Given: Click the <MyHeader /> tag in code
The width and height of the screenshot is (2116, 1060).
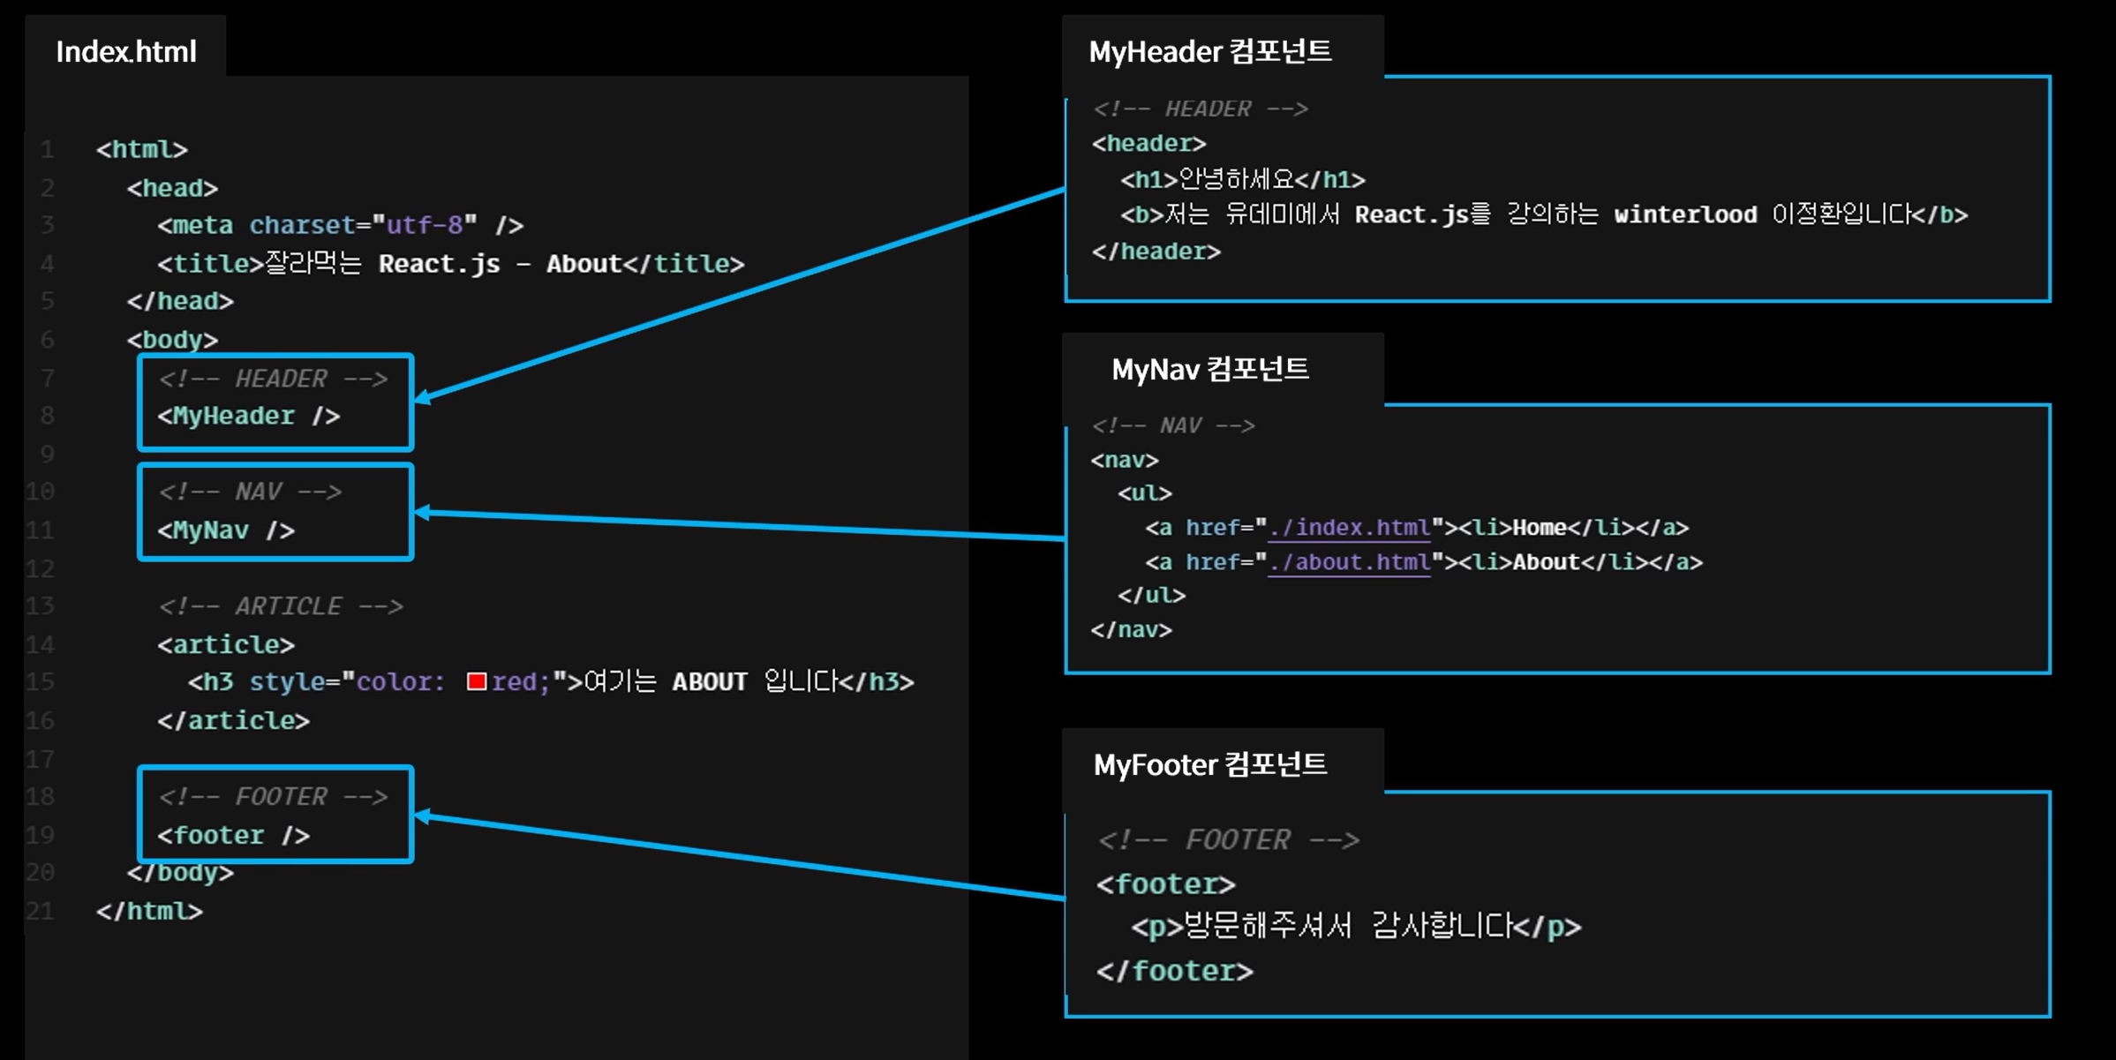Looking at the screenshot, I should [x=248, y=416].
